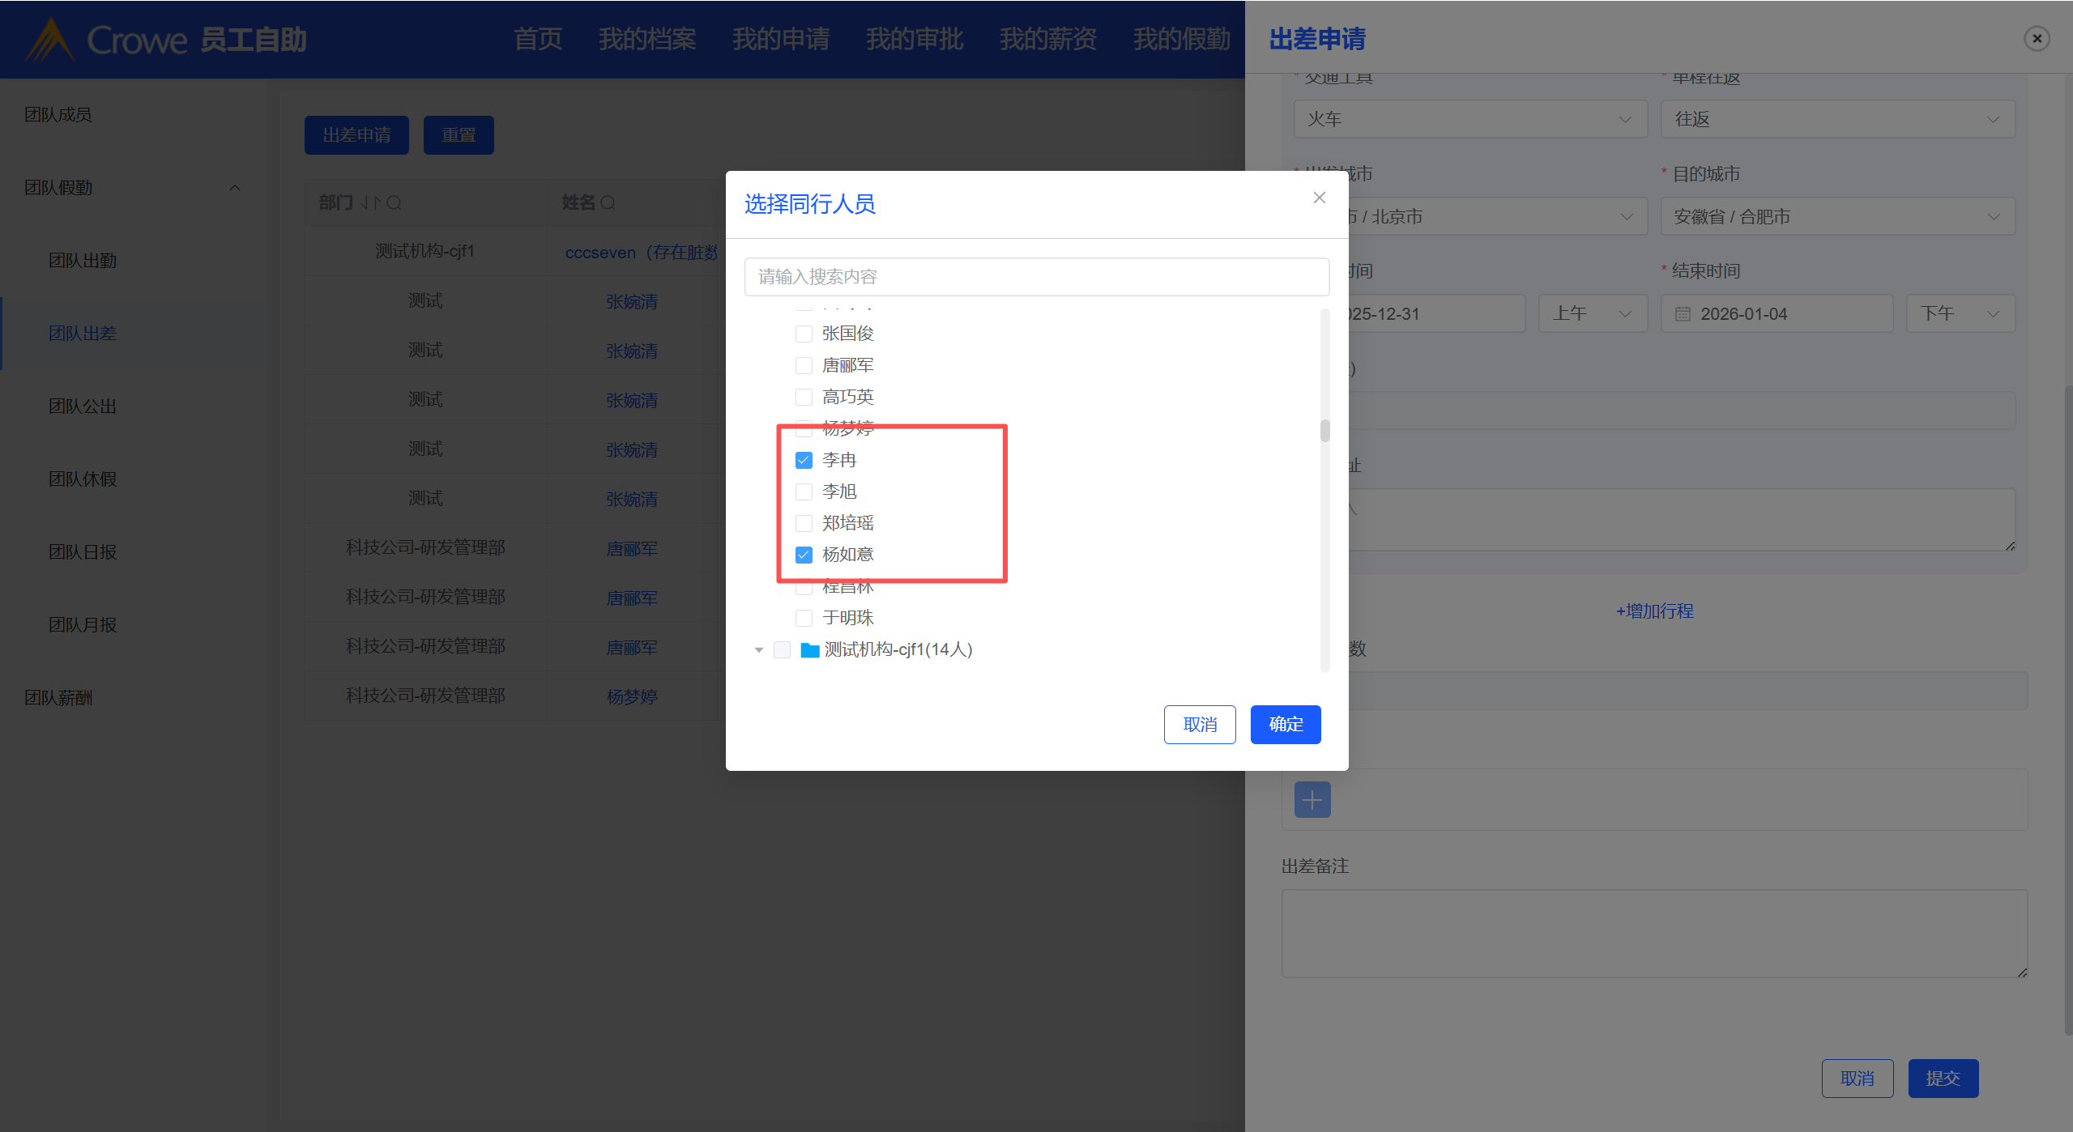Close the 选择同行人员 dialog with X icon
The width and height of the screenshot is (2073, 1132).
click(1319, 198)
